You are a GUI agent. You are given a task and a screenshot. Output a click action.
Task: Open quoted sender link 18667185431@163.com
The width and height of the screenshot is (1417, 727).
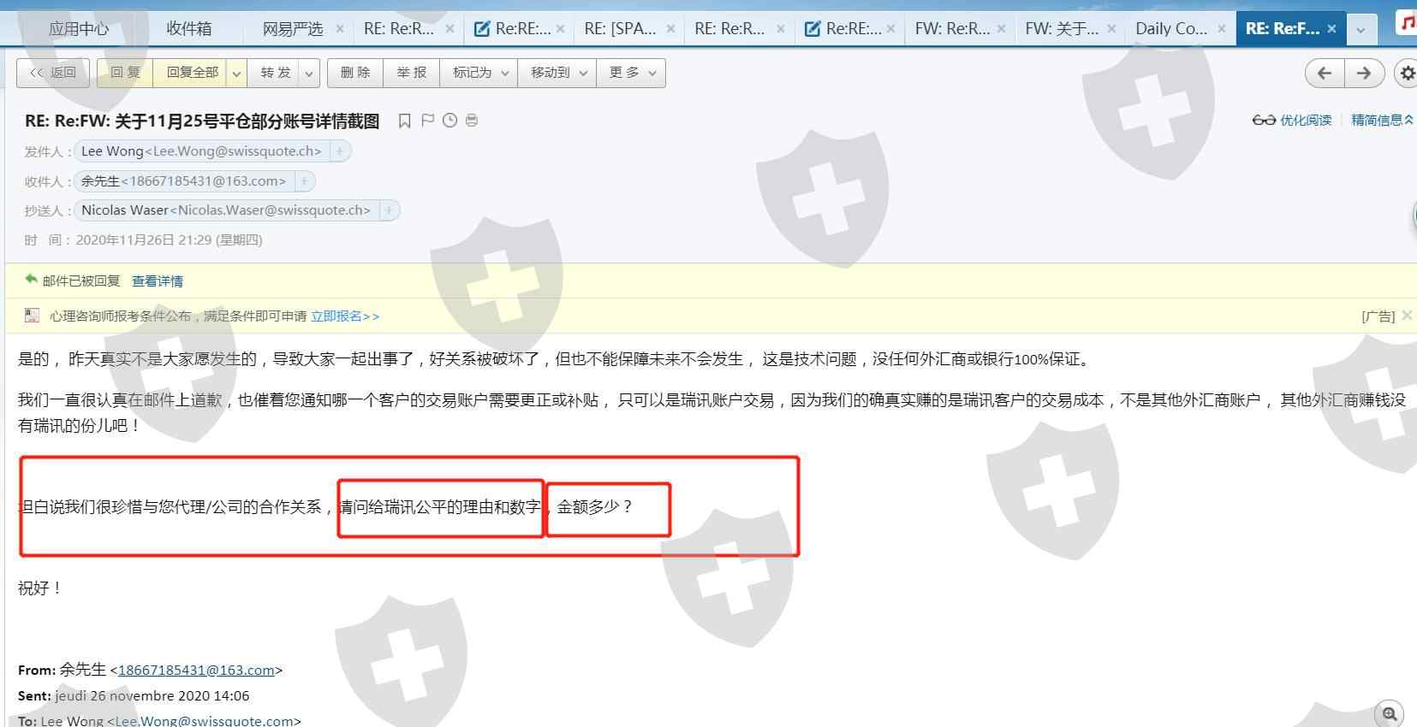pos(196,671)
